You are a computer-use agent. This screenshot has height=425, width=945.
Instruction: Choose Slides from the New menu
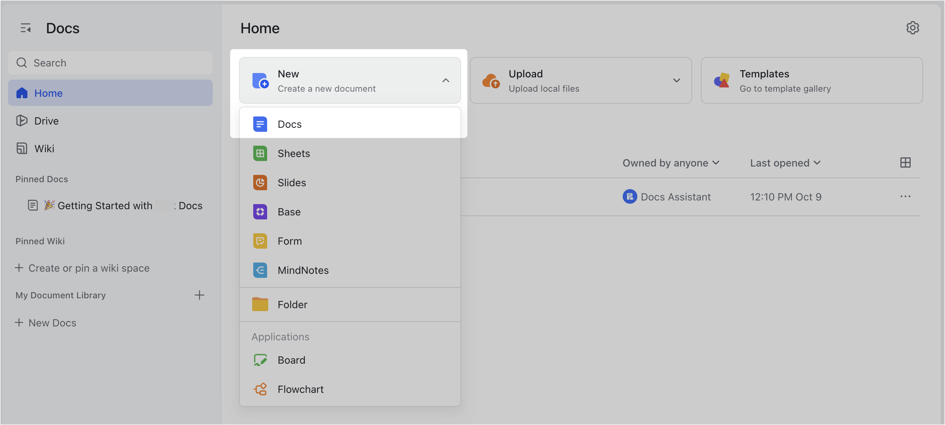coord(350,183)
